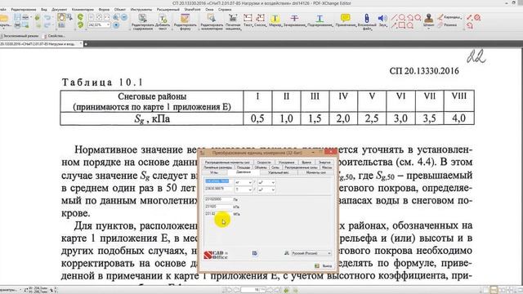The width and height of the screenshot is (523, 294).
Task: Click the highlighted first pressure value field
Action: point(217,181)
